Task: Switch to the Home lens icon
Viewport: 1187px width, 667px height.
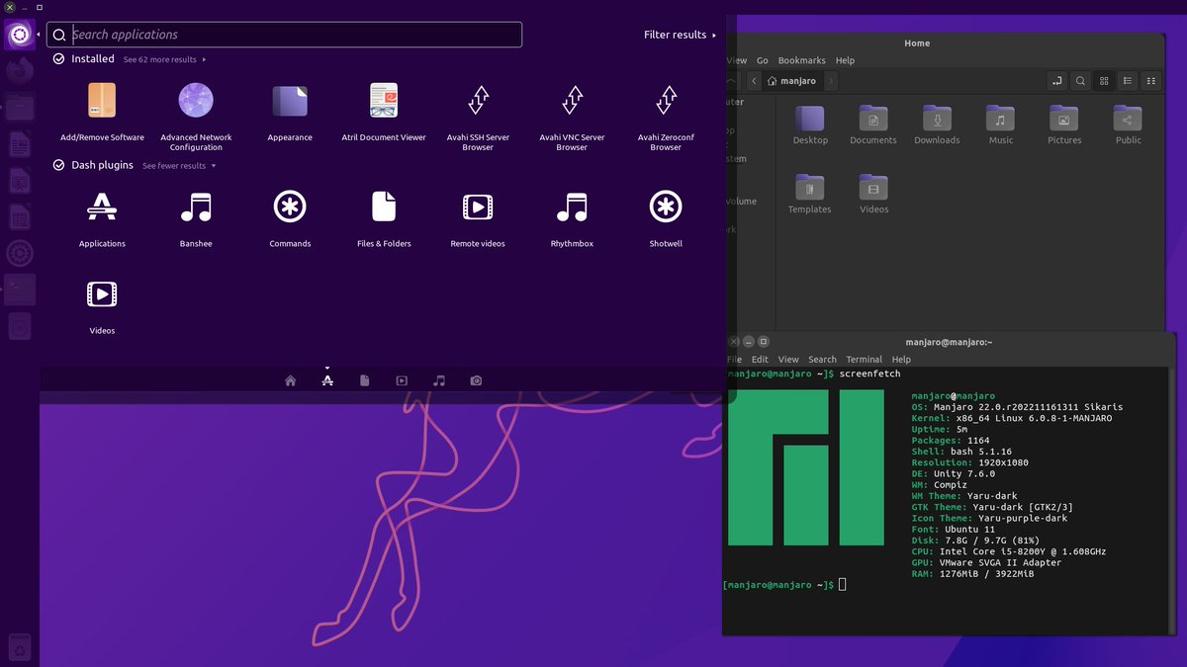Action: [x=290, y=380]
